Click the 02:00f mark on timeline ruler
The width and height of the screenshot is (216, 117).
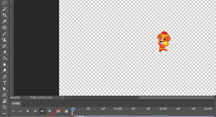163,109
